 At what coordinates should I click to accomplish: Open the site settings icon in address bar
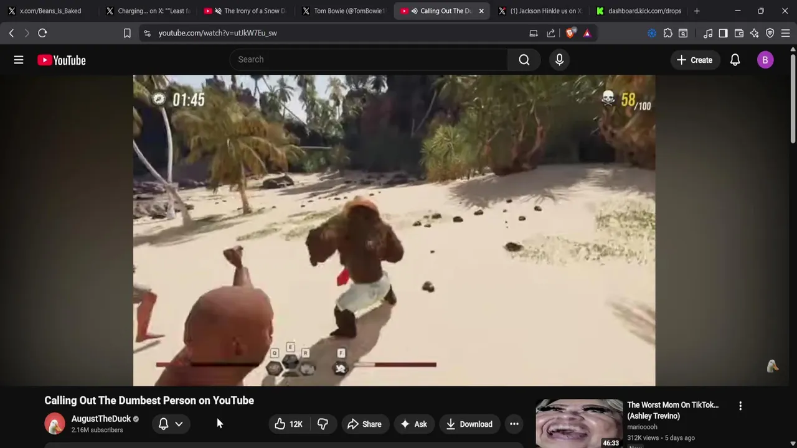pos(147,33)
